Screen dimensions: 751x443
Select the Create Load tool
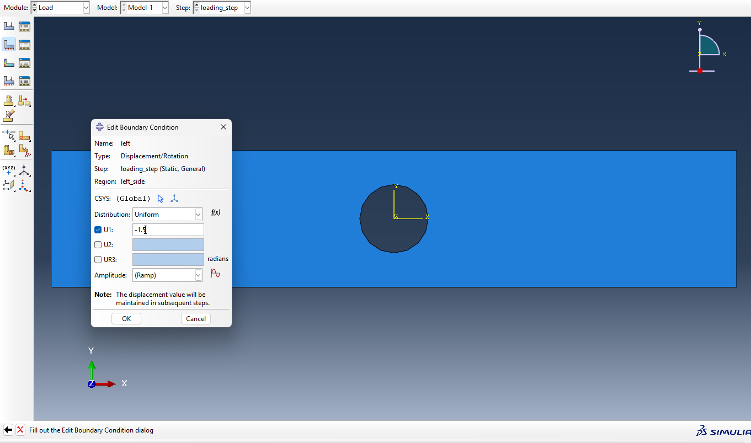[9, 26]
